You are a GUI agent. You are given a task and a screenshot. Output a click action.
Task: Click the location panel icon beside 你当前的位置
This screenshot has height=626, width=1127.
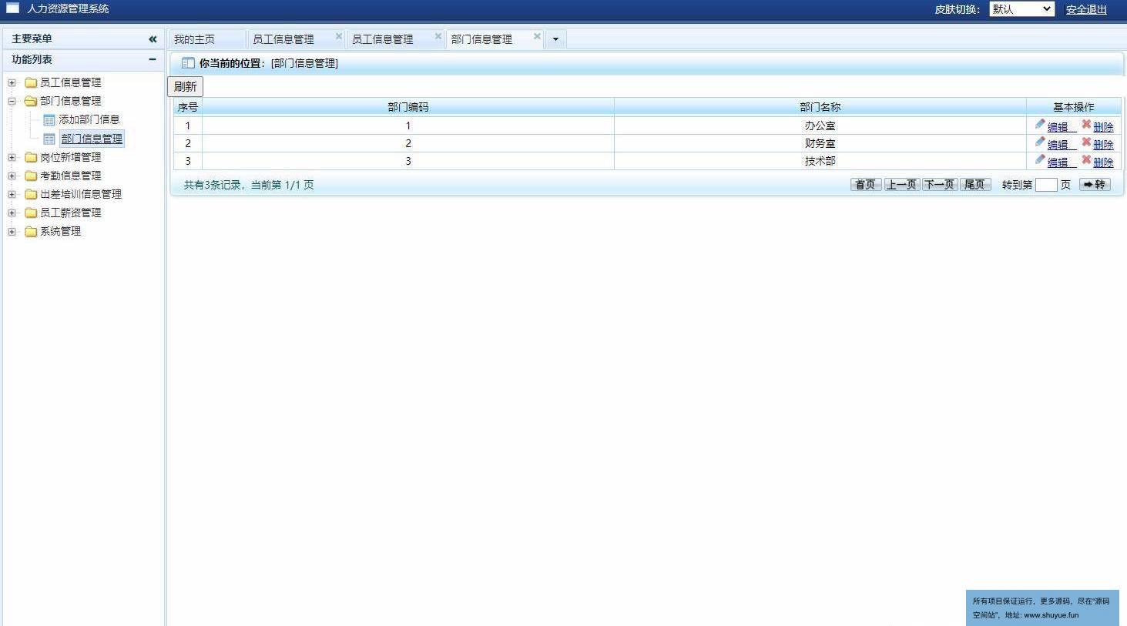point(188,63)
